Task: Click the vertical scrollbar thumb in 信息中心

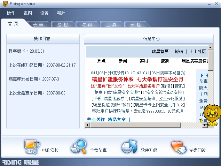Action: [x=211, y=60]
